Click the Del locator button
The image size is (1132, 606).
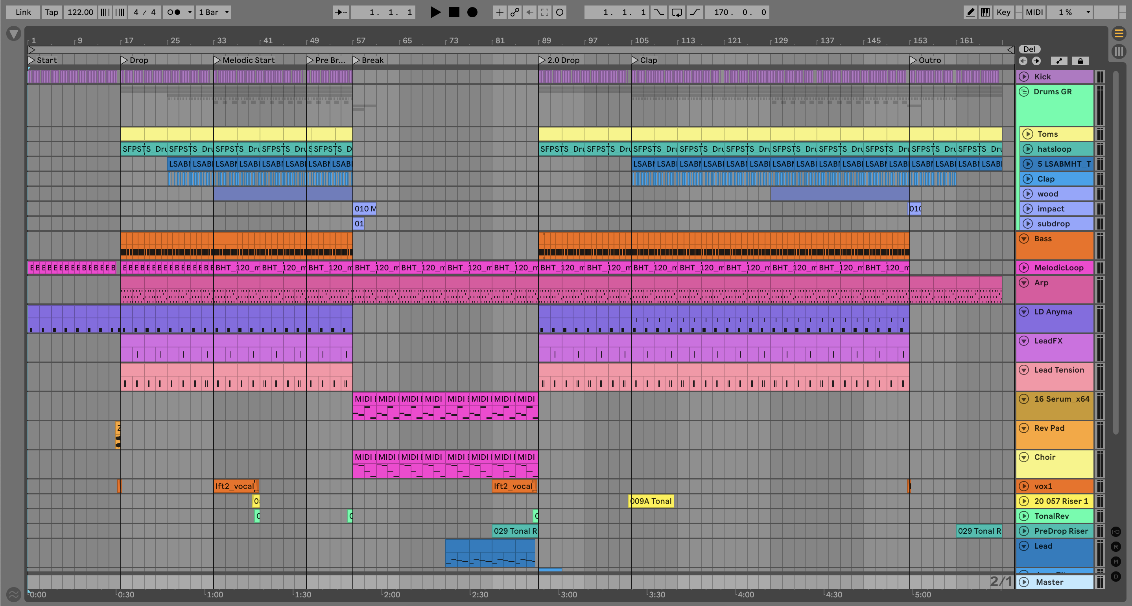[1029, 49]
